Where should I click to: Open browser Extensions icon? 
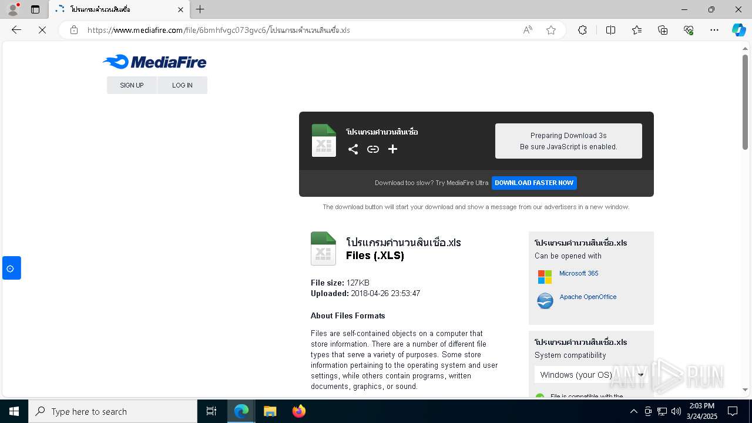[x=582, y=30]
